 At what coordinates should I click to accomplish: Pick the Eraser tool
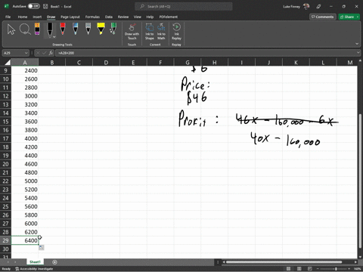[x=37, y=29]
